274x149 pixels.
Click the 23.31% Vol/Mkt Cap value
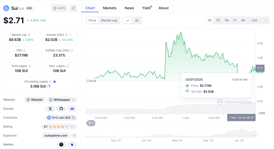[59, 55]
